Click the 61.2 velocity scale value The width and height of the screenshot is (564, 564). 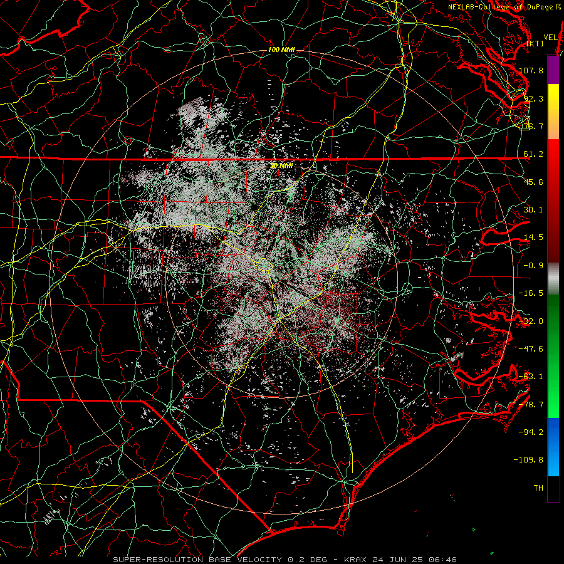[x=533, y=154]
